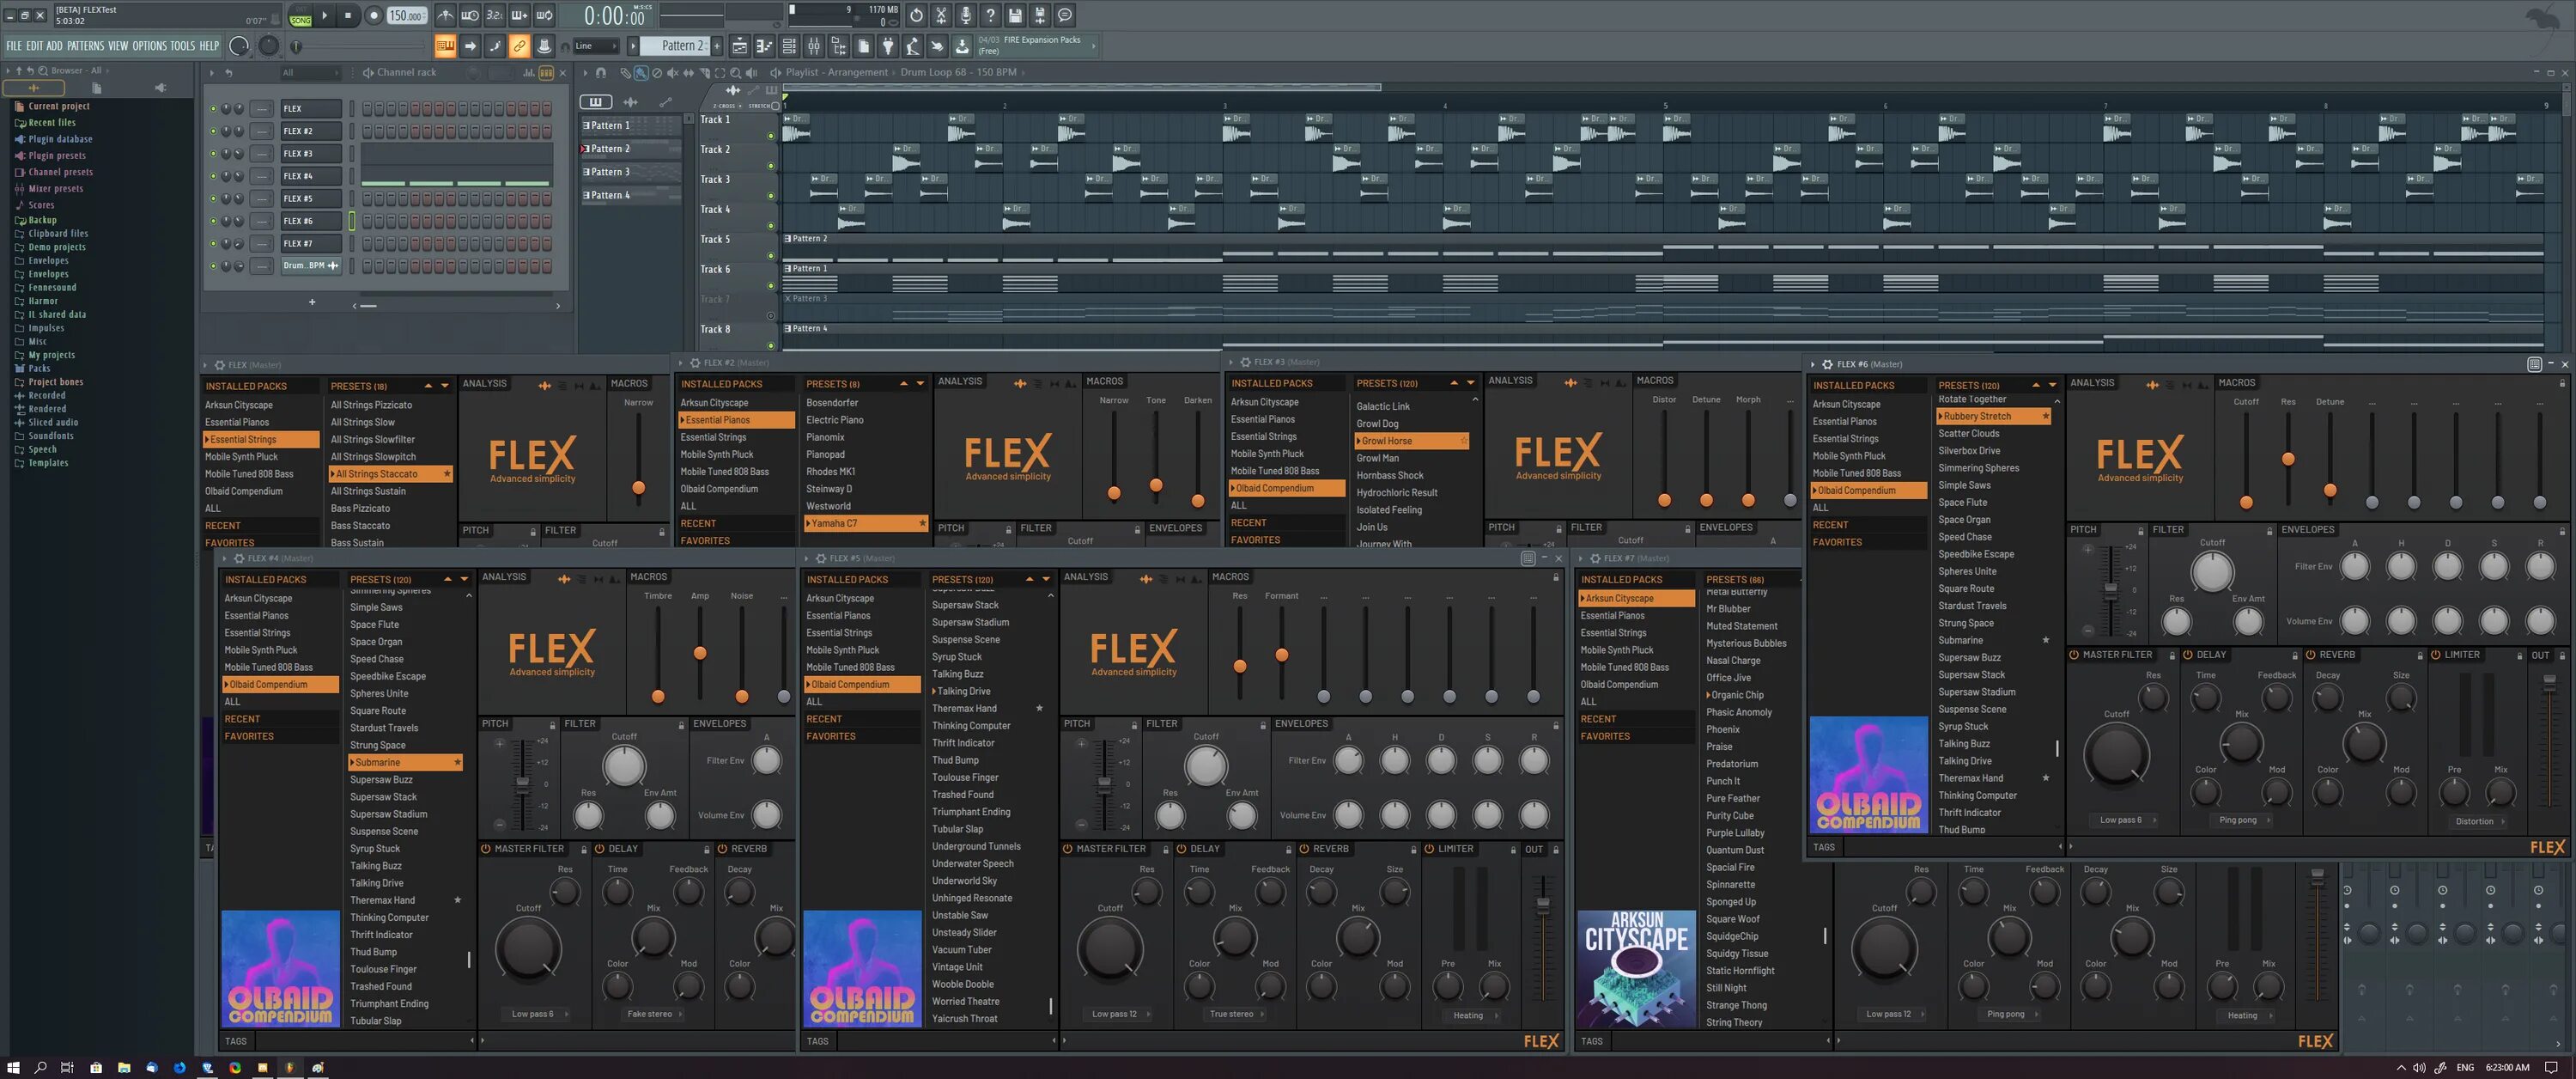Viewport: 2576px width, 1079px height.
Task: Click the stop playback button
Action: (x=348, y=15)
